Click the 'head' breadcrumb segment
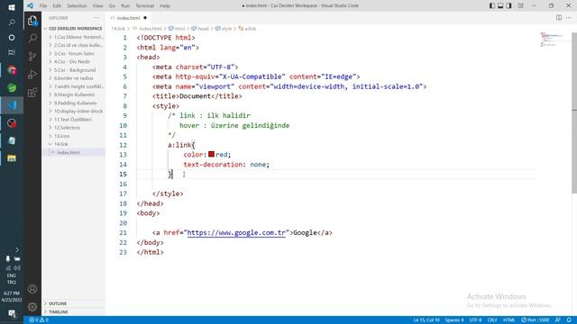 coord(200,28)
